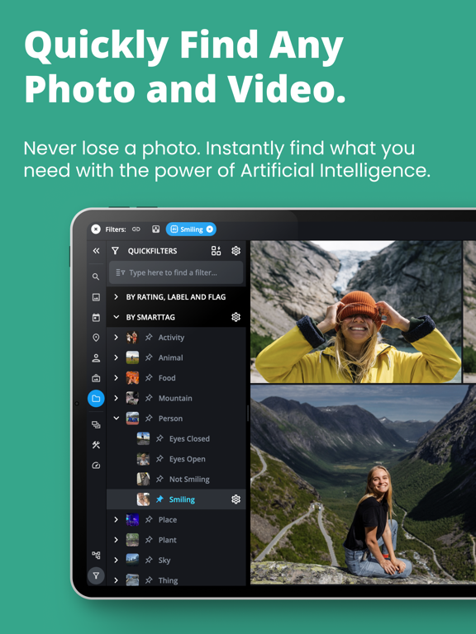Click the square pattern icon in the filter bar
Screen dimensions: 476x634
pos(155,229)
